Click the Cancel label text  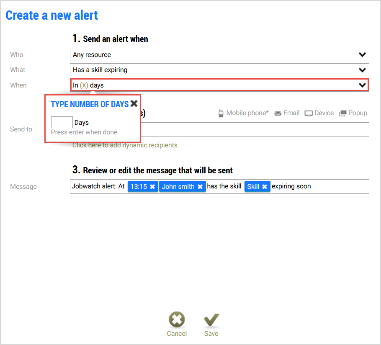click(177, 334)
